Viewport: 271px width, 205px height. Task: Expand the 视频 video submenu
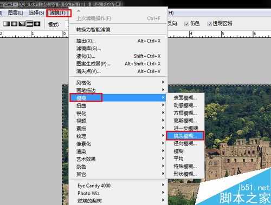coord(118,121)
